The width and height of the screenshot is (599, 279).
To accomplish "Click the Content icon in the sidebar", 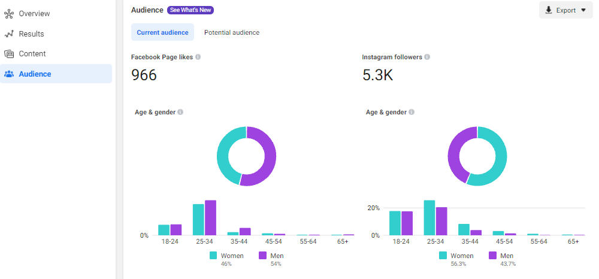I will 9,54.
